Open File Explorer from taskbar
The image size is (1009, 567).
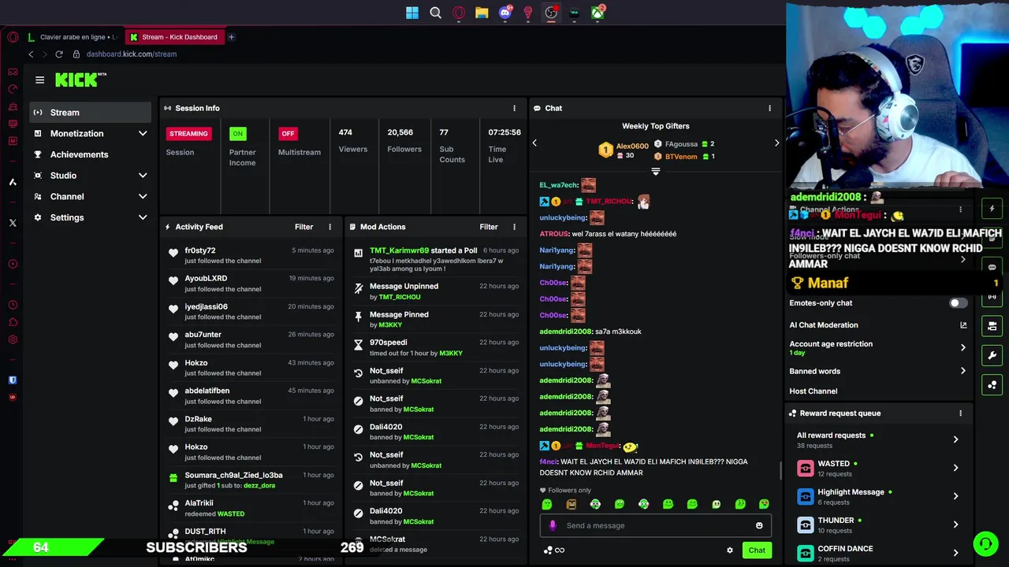click(x=482, y=13)
